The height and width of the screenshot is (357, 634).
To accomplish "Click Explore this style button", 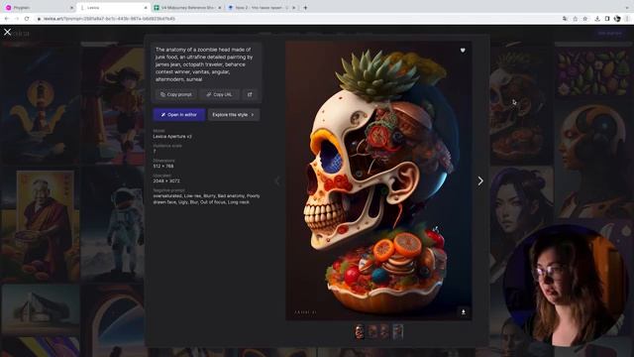I will coord(234,115).
